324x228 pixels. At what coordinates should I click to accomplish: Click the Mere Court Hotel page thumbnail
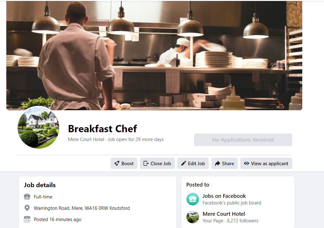click(193, 217)
